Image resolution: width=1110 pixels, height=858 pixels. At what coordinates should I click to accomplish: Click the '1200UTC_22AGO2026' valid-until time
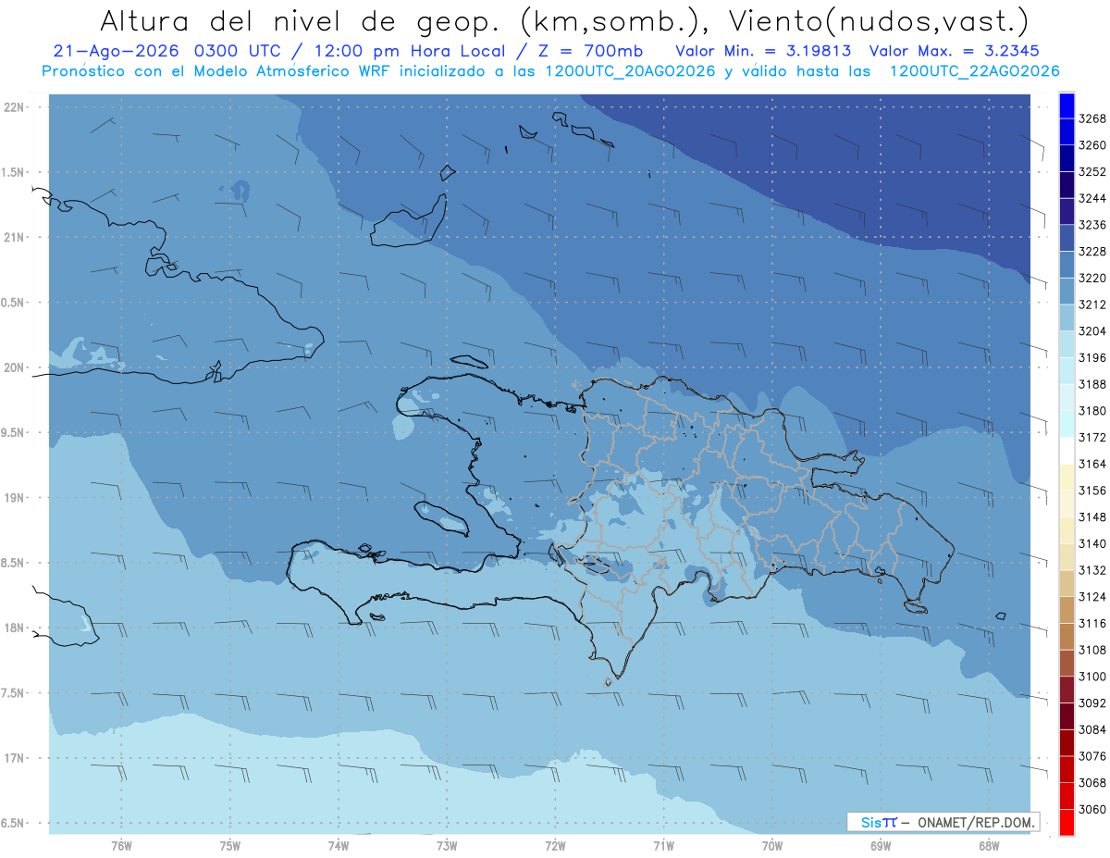[974, 71]
